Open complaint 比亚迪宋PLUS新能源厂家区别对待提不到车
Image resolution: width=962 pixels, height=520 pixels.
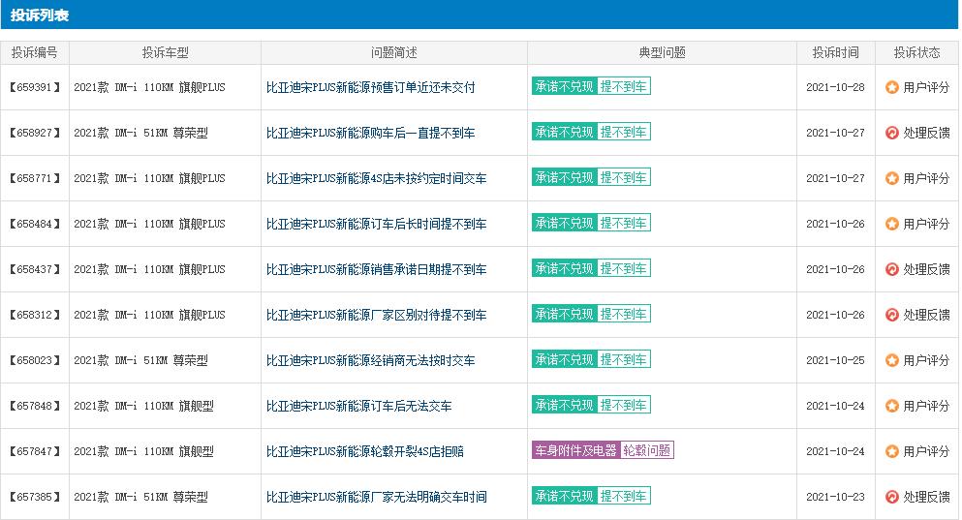(x=376, y=315)
